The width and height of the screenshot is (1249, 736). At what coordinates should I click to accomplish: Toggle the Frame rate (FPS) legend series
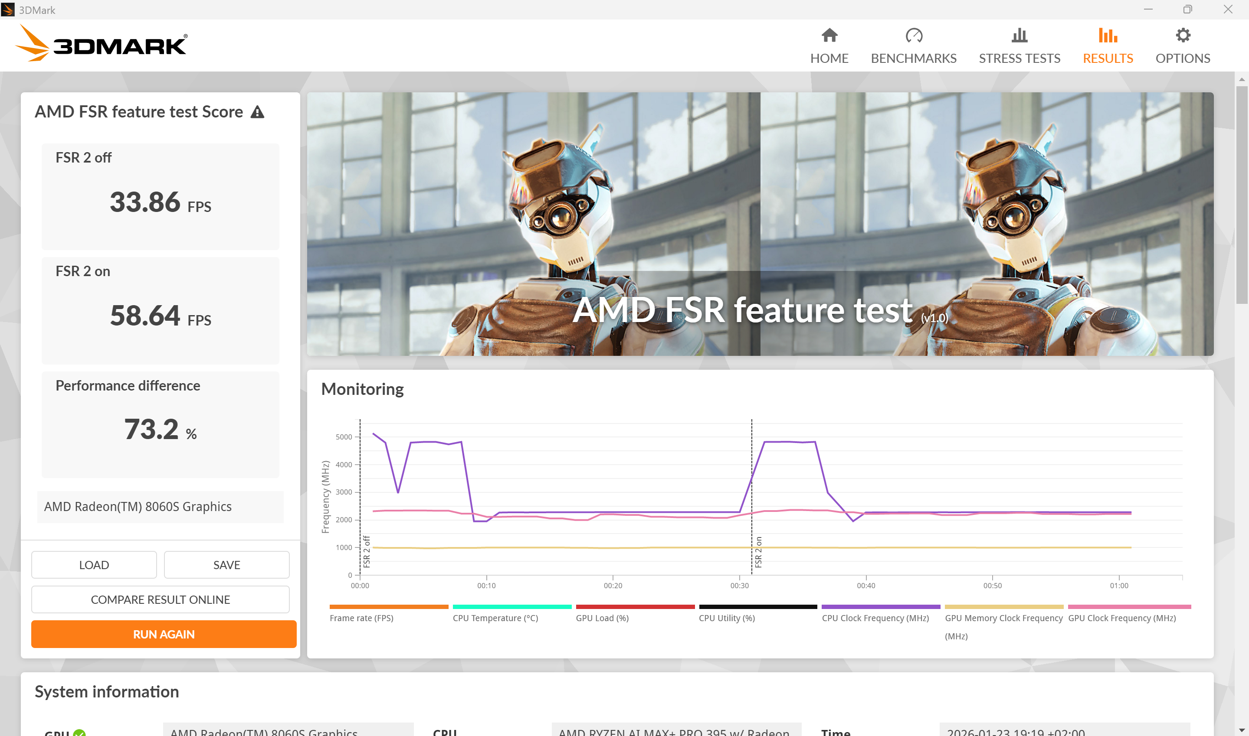[361, 618]
